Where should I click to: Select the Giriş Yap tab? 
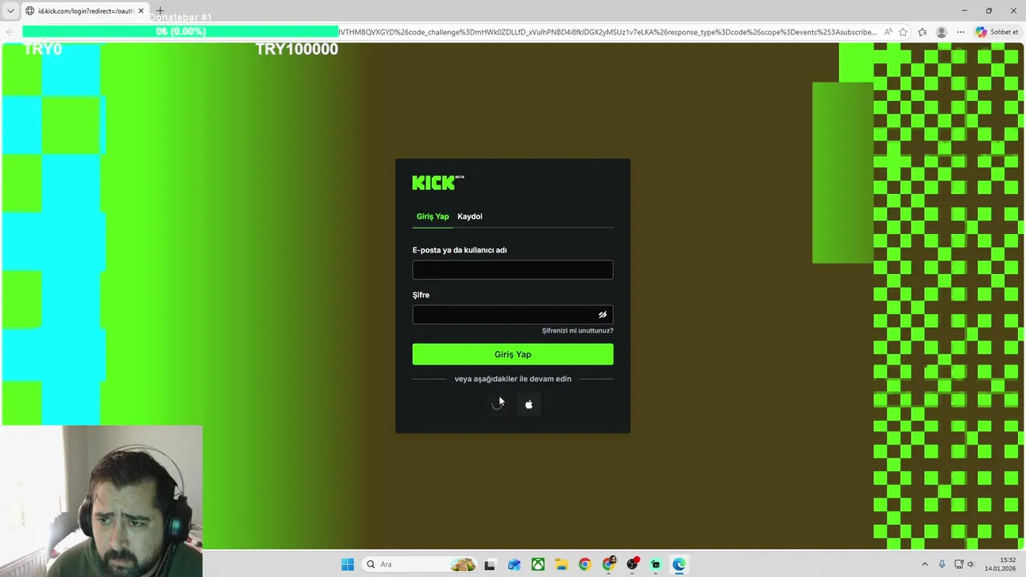(432, 216)
